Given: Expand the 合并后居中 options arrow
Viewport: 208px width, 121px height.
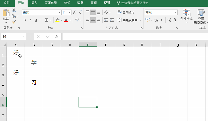Looking at the screenshot, I should pos(141,20).
